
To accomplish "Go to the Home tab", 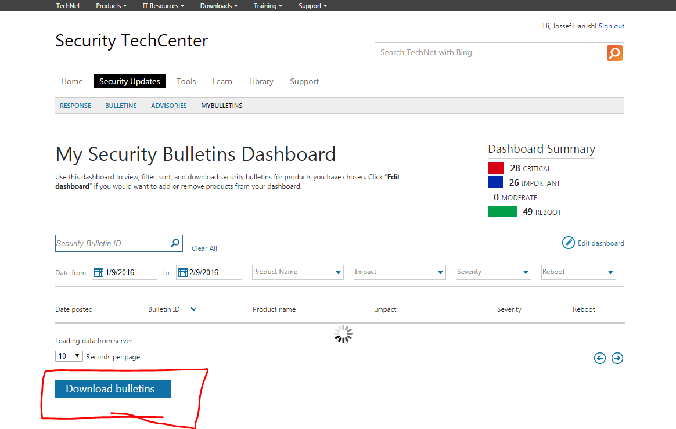I will 72,81.
